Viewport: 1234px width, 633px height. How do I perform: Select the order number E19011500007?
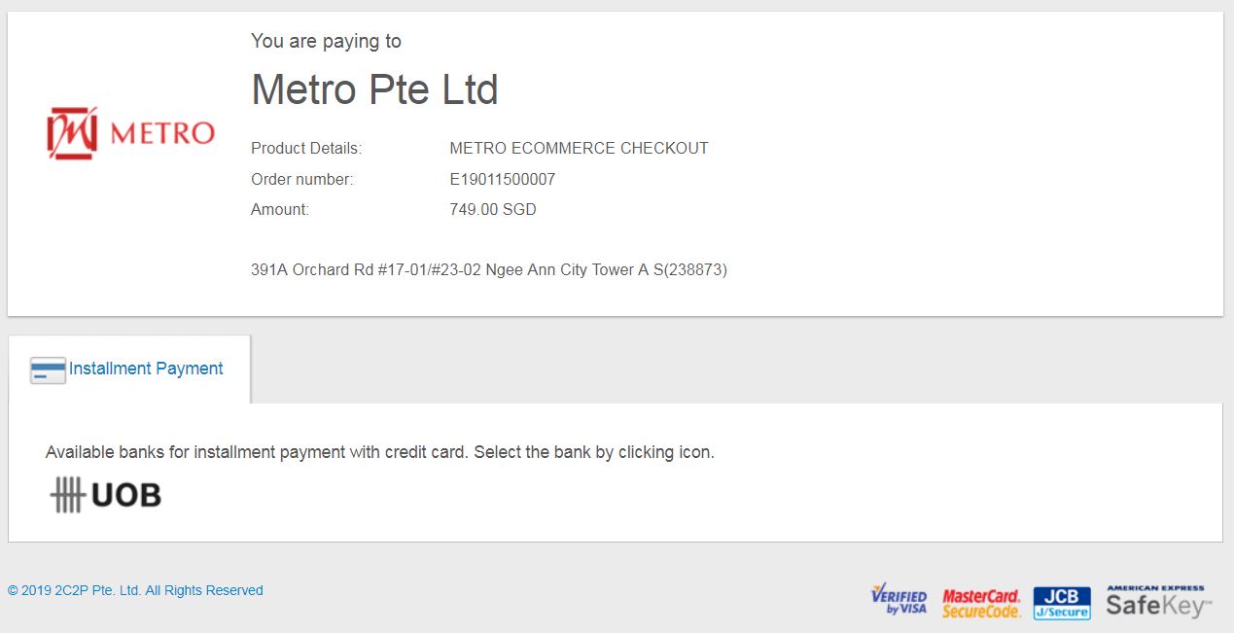(x=502, y=179)
